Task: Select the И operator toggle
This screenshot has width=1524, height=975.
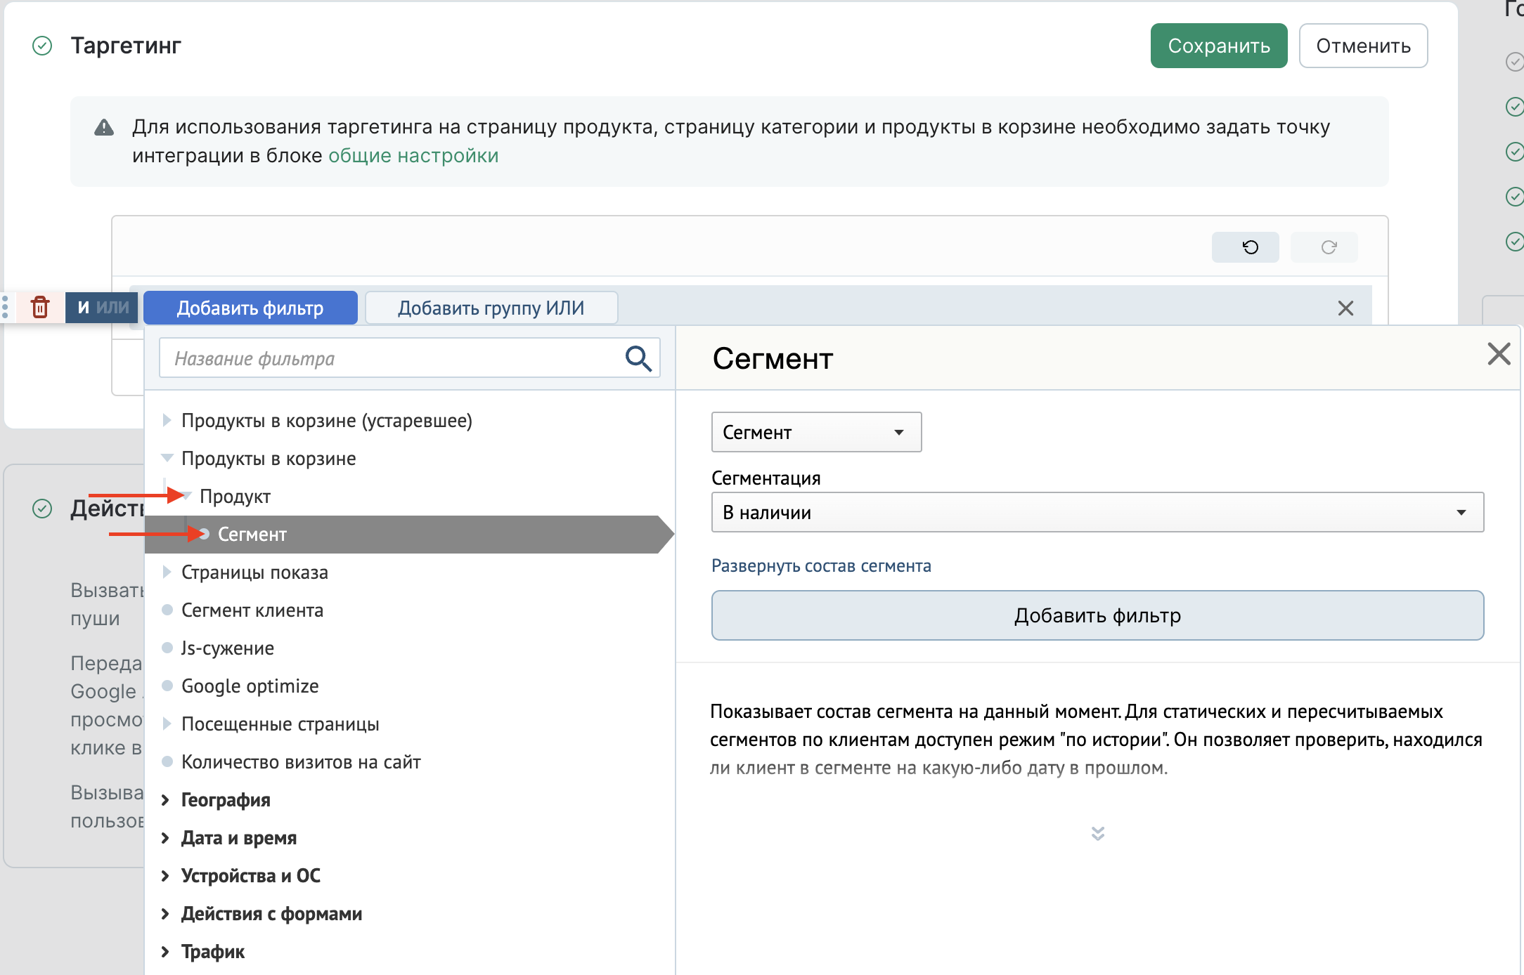Action: coord(83,307)
